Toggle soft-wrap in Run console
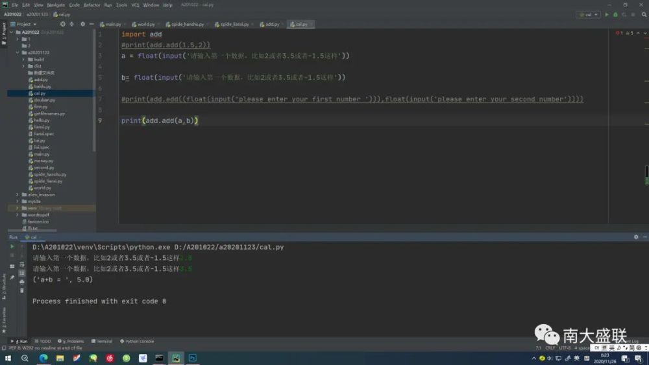The image size is (649, 365). 22,264
